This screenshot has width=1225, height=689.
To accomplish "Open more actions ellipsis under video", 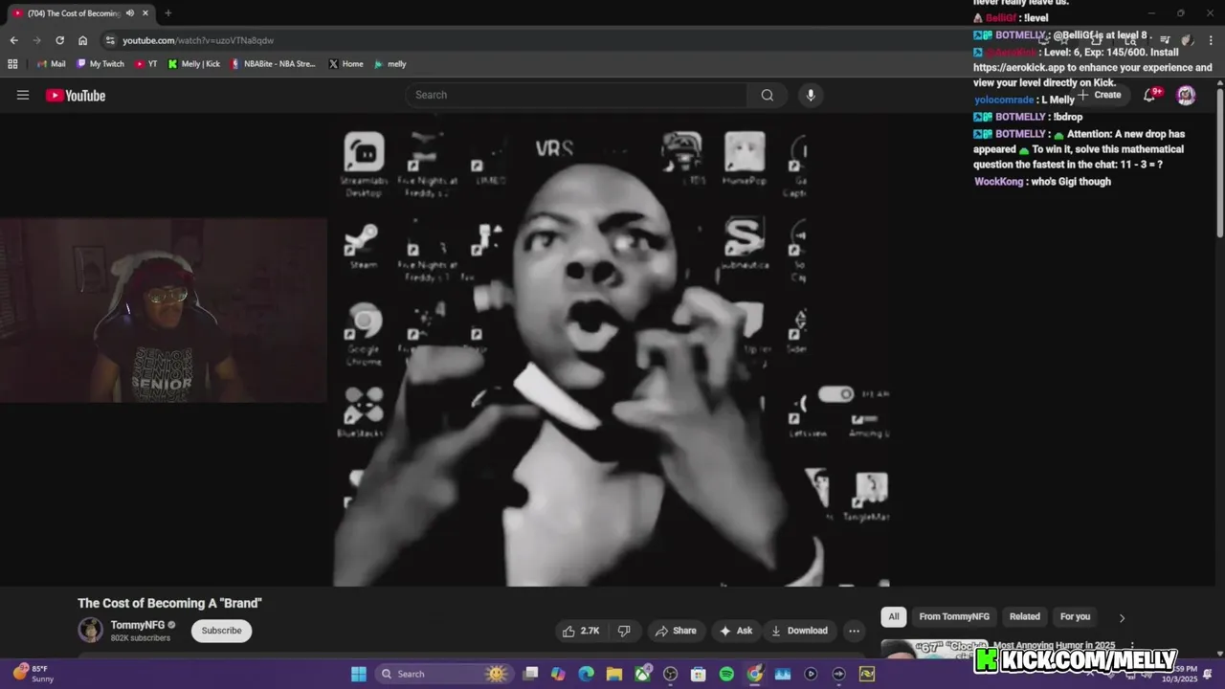I will 854,631.
